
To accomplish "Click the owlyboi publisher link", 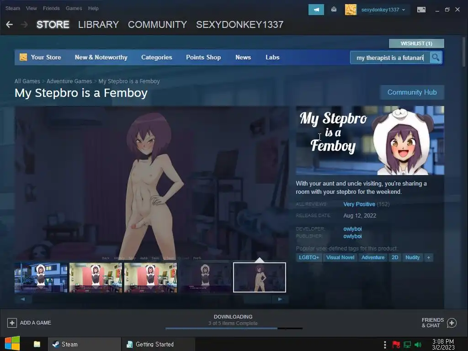I will point(352,236).
